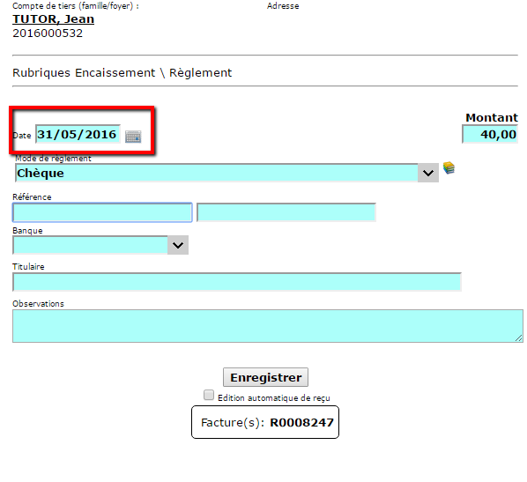The image size is (527, 482).
Task: Open the calendar date picker icon
Action: 133,137
